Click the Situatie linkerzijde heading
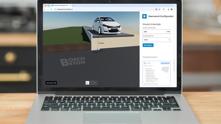This screenshot has width=221, height=124. (151, 24)
